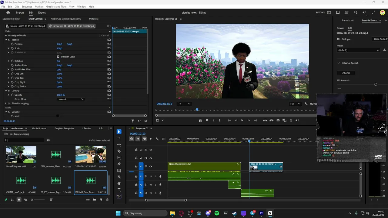Toggle Uniform Scale checkbox

point(58,57)
